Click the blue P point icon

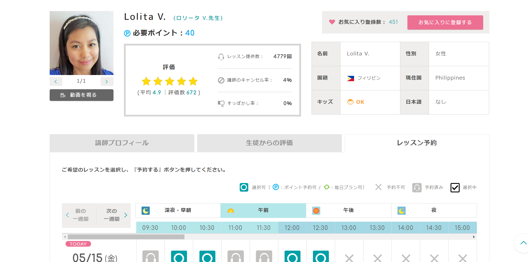(127, 33)
